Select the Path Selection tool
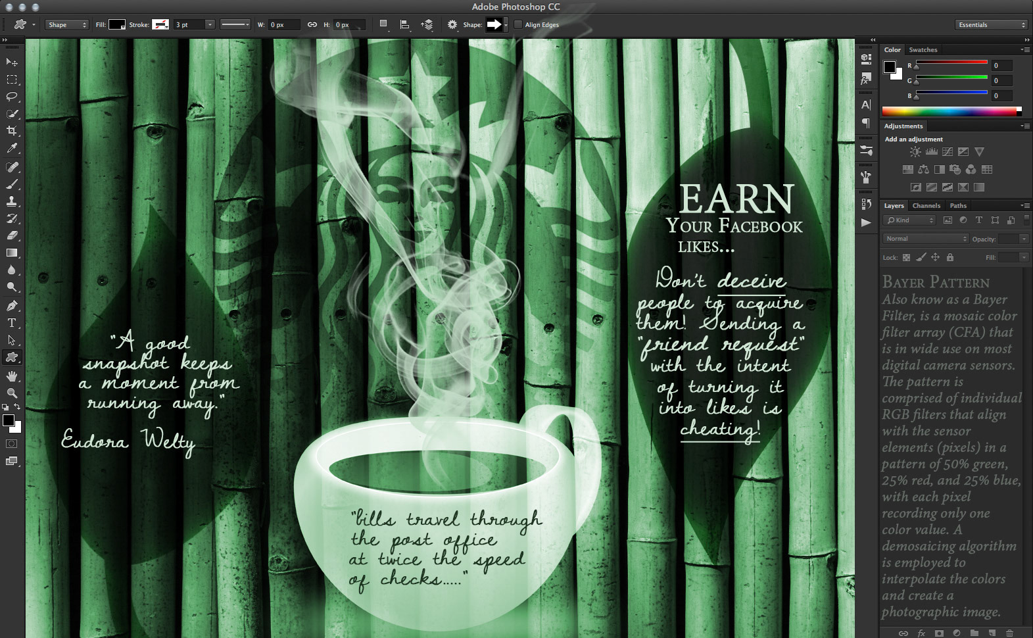Image resolution: width=1033 pixels, height=638 pixels. [x=12, y=340]
